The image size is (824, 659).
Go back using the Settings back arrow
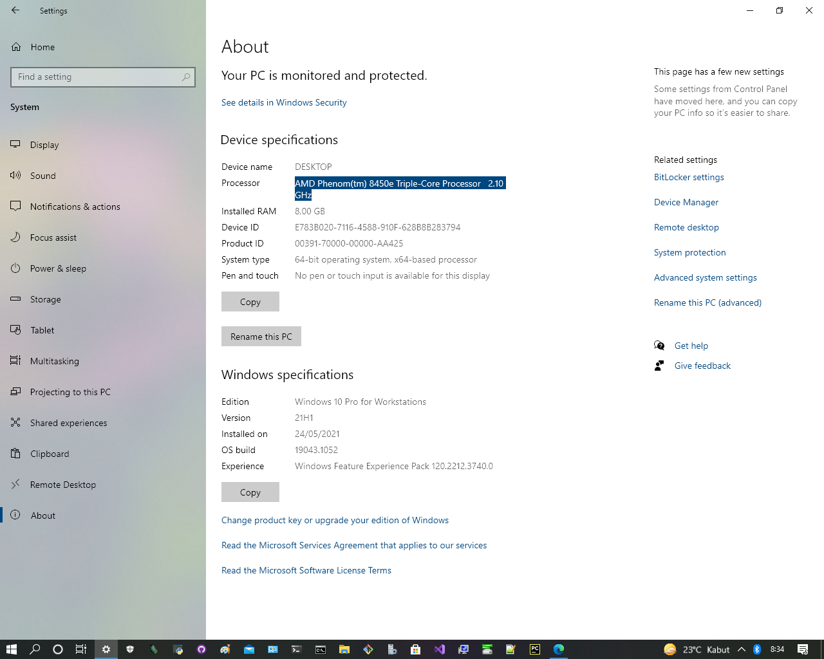click(x=15, y=10)
